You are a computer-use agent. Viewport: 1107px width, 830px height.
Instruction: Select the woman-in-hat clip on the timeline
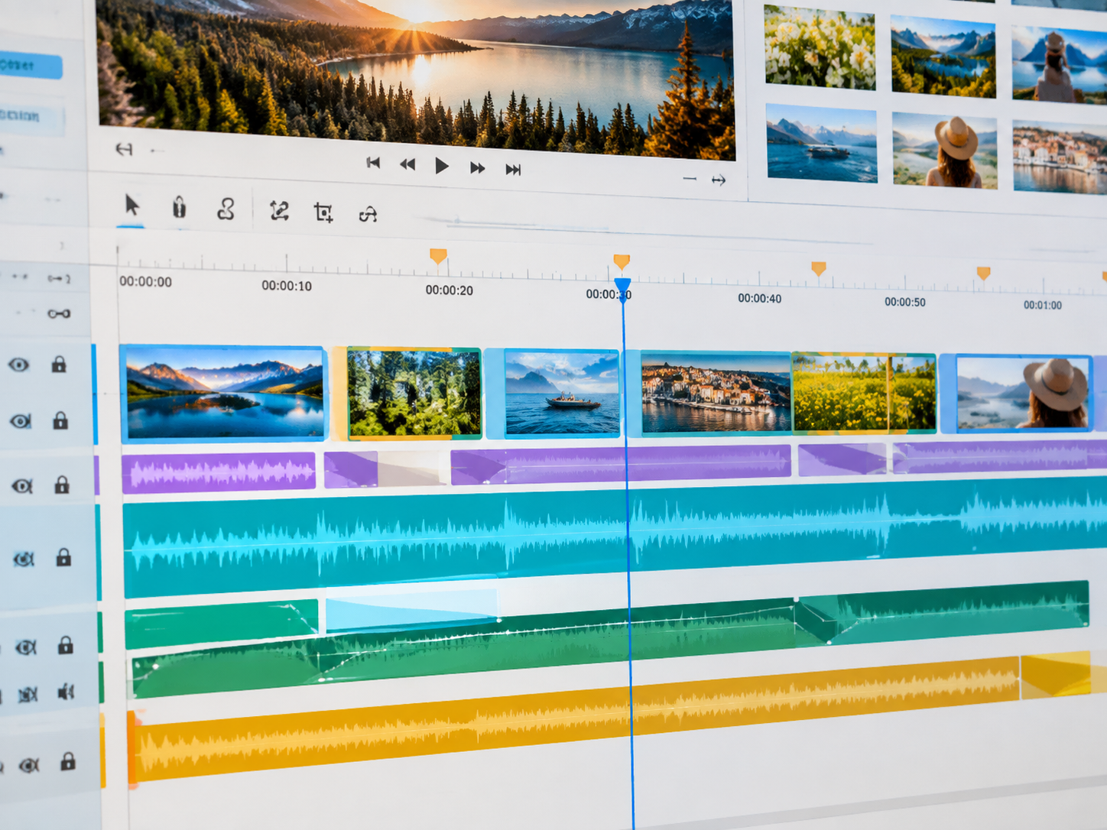1024,394
